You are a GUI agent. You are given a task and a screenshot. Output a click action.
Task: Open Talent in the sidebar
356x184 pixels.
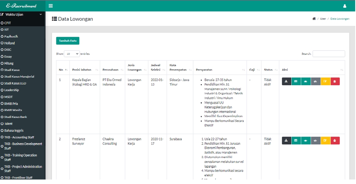click(23, 124)
